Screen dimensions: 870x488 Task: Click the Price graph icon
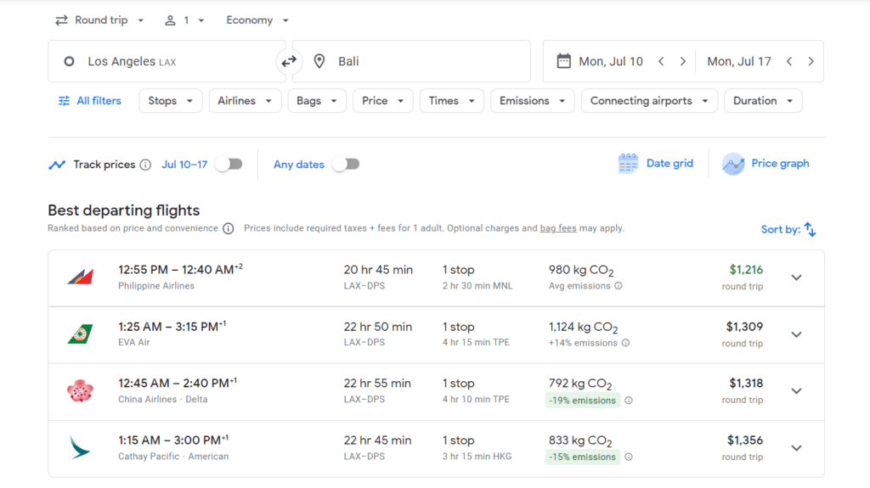click(733, 164)
